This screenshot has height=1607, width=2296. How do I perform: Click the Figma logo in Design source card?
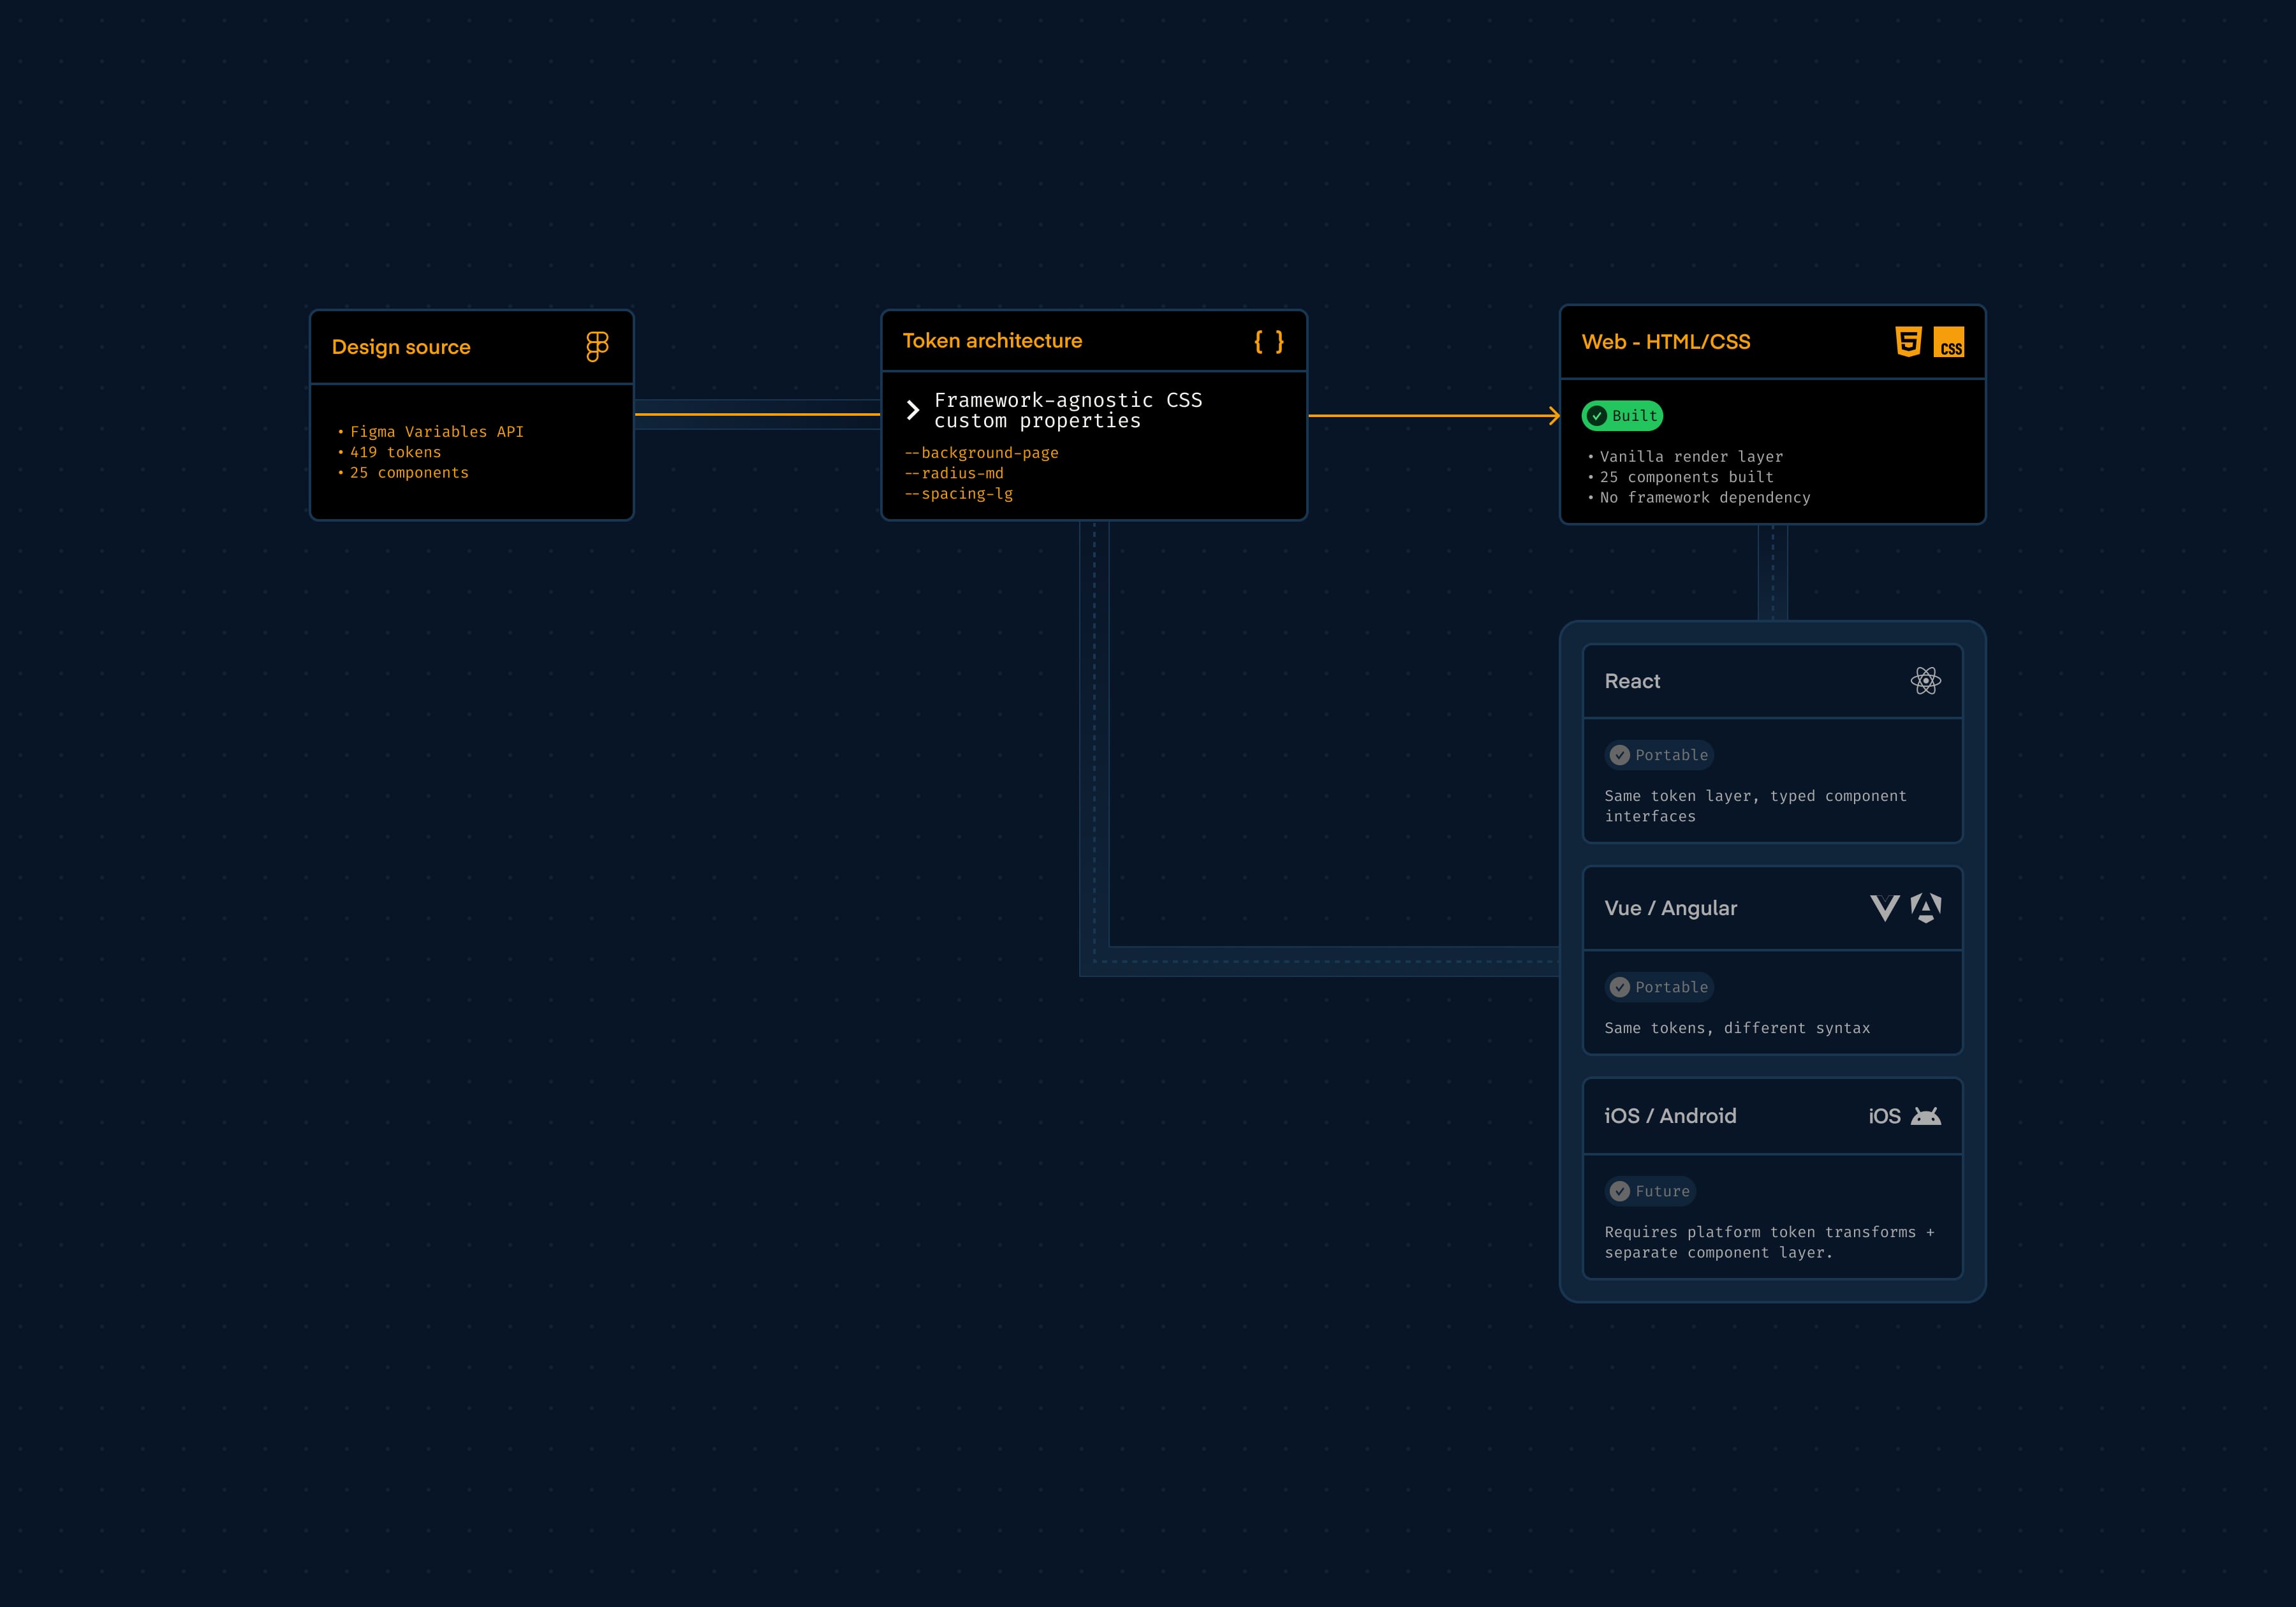coord(597,347)
